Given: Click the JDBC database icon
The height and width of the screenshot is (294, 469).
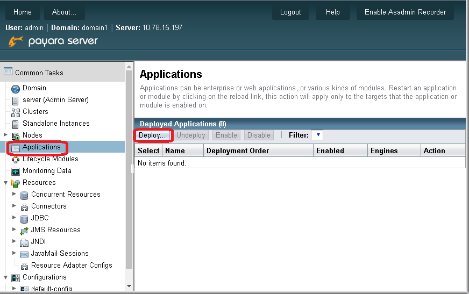Looking at the screenshot, I should coord(24,219).
